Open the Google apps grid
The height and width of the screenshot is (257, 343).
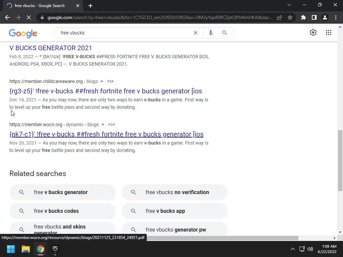click(328, 32)
